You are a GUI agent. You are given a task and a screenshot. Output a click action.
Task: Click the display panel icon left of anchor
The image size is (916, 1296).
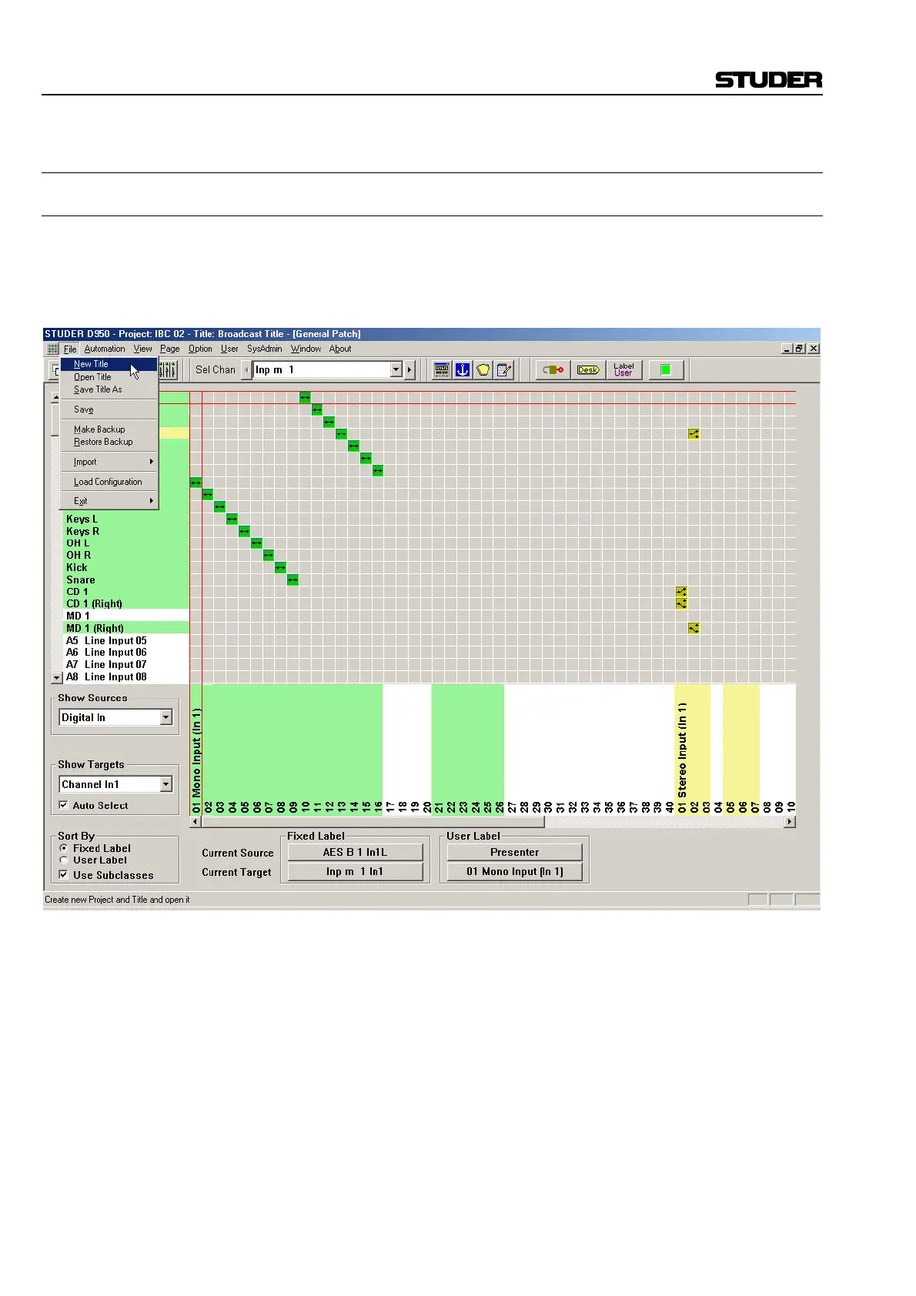click(442, 370)
